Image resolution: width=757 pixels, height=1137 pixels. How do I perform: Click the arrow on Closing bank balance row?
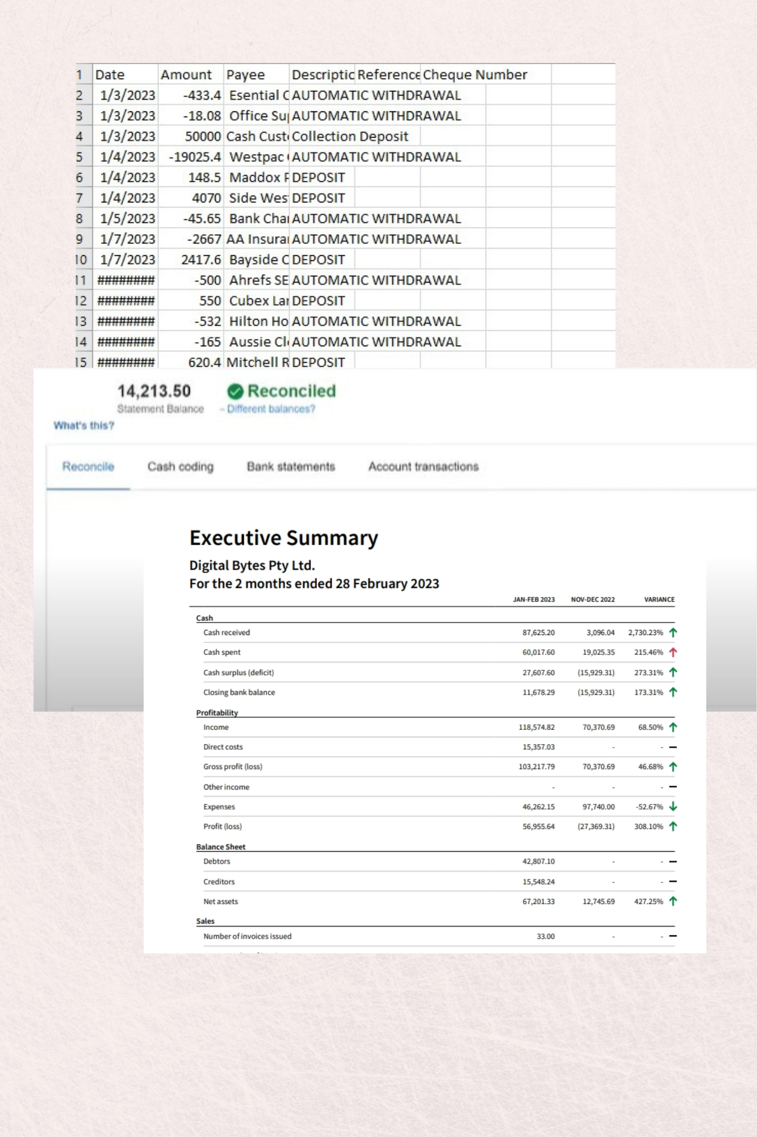pyautogui.click(x=673, y=692)
